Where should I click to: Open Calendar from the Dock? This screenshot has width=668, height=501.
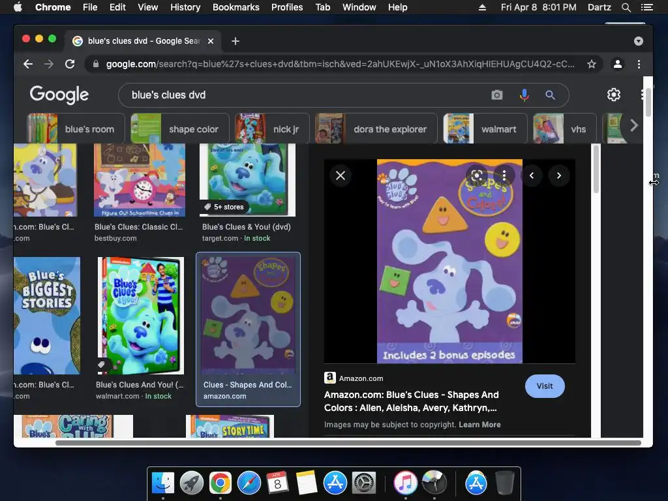point(278,483)
